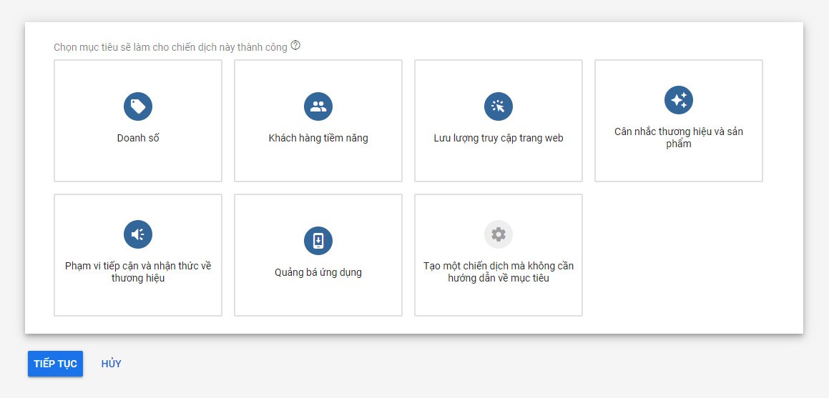The image size is (829, 398).
Task: Click the "Chọn mục tiêu sẽ làm cho chiến dịch này thành công" heading
Action: click(170, 47)
